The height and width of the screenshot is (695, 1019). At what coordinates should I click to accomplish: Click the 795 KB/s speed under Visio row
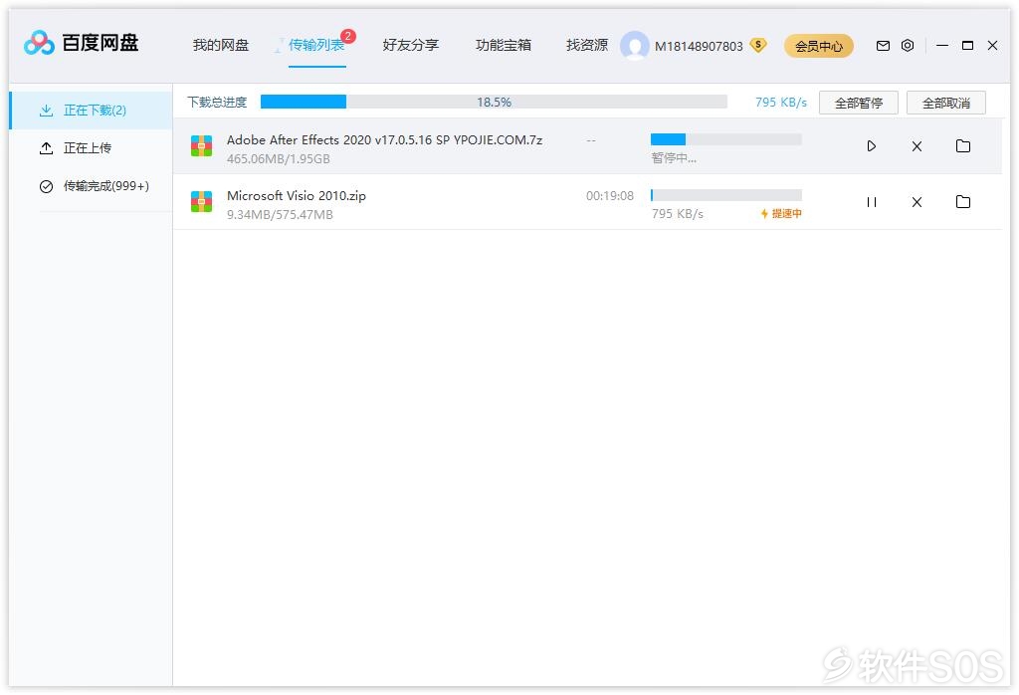click(677, 214)
